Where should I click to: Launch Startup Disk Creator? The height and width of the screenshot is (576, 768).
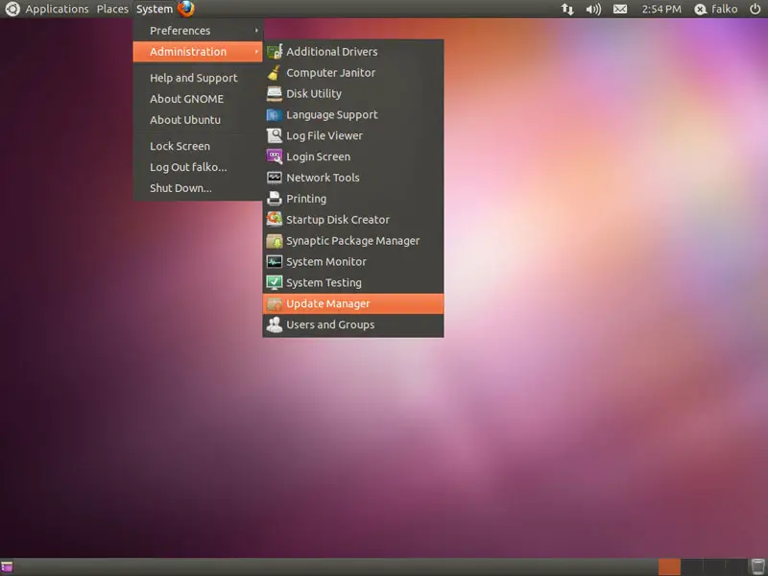[x=353, y=220]
